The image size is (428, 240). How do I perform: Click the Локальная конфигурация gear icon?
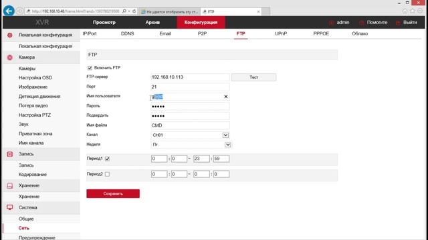10,35
